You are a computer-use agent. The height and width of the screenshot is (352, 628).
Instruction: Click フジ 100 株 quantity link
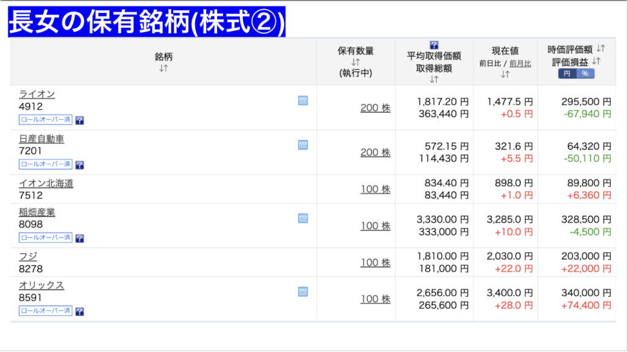(x=375, y=262)
